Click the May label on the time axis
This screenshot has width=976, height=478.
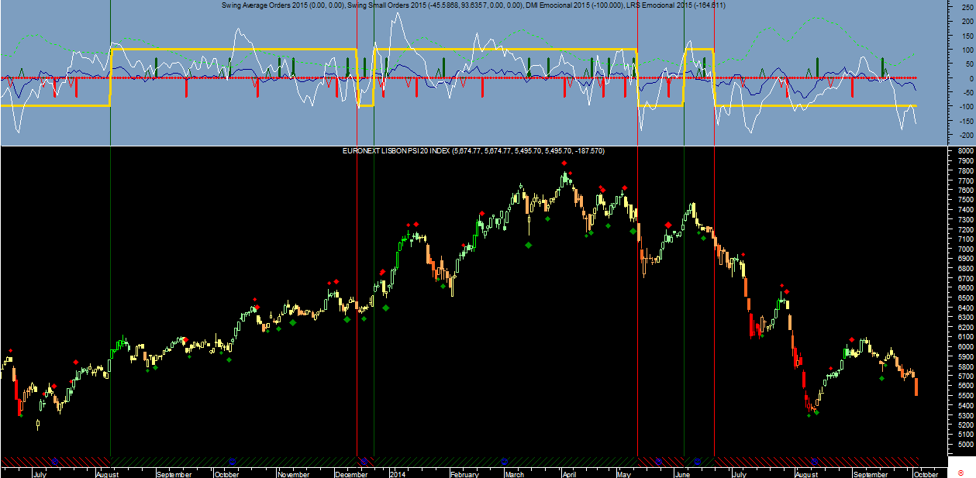coord(623,473)
